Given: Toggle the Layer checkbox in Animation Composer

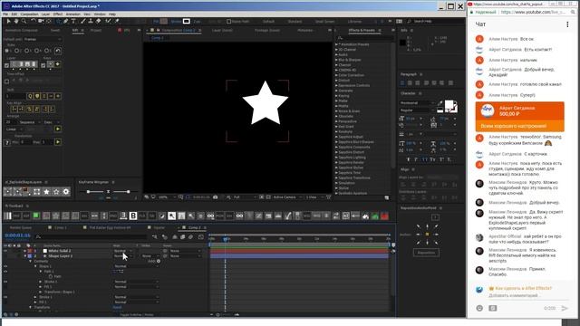Looking at the screenshot, I should tap(6, 65).
